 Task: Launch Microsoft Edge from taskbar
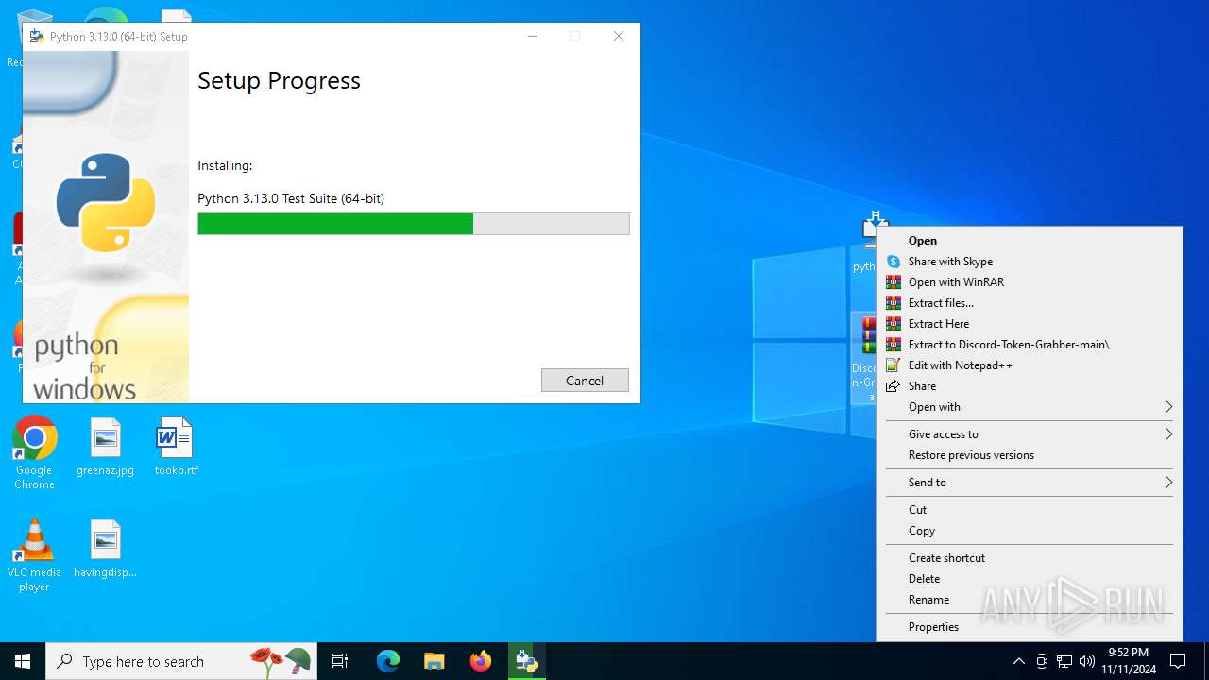pos(388,661)
